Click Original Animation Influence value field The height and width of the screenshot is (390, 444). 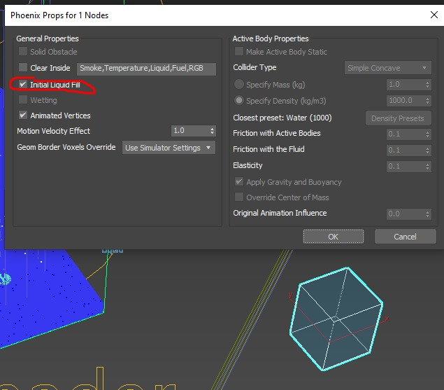406,214
